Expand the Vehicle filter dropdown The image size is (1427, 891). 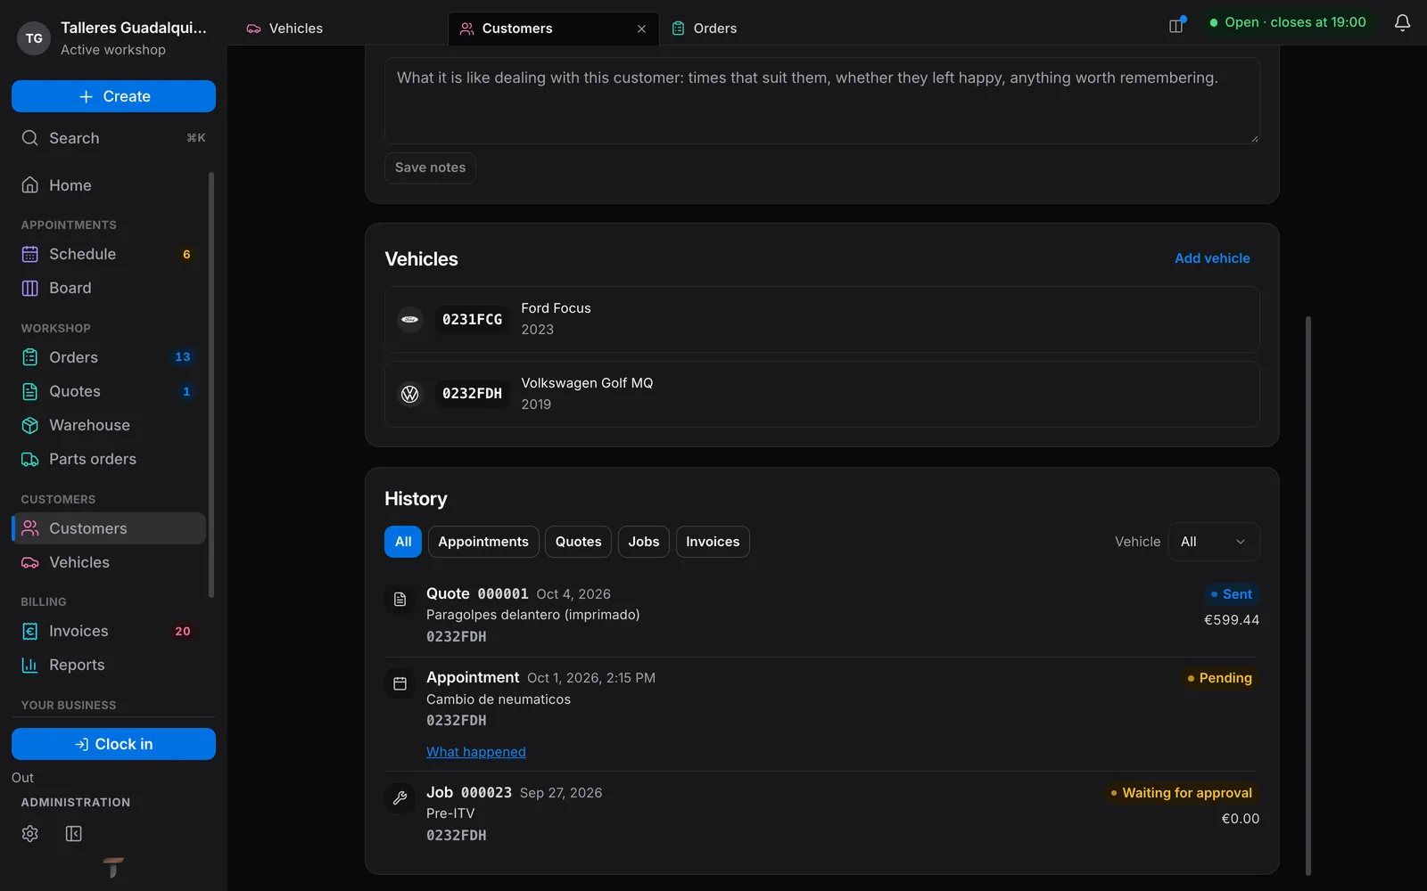[1214, 542]
